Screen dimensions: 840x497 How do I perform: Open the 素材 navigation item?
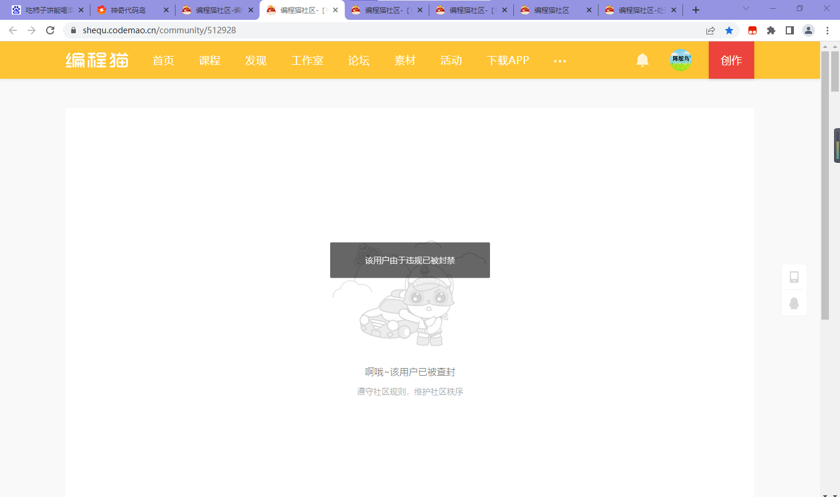pos(405,60)
